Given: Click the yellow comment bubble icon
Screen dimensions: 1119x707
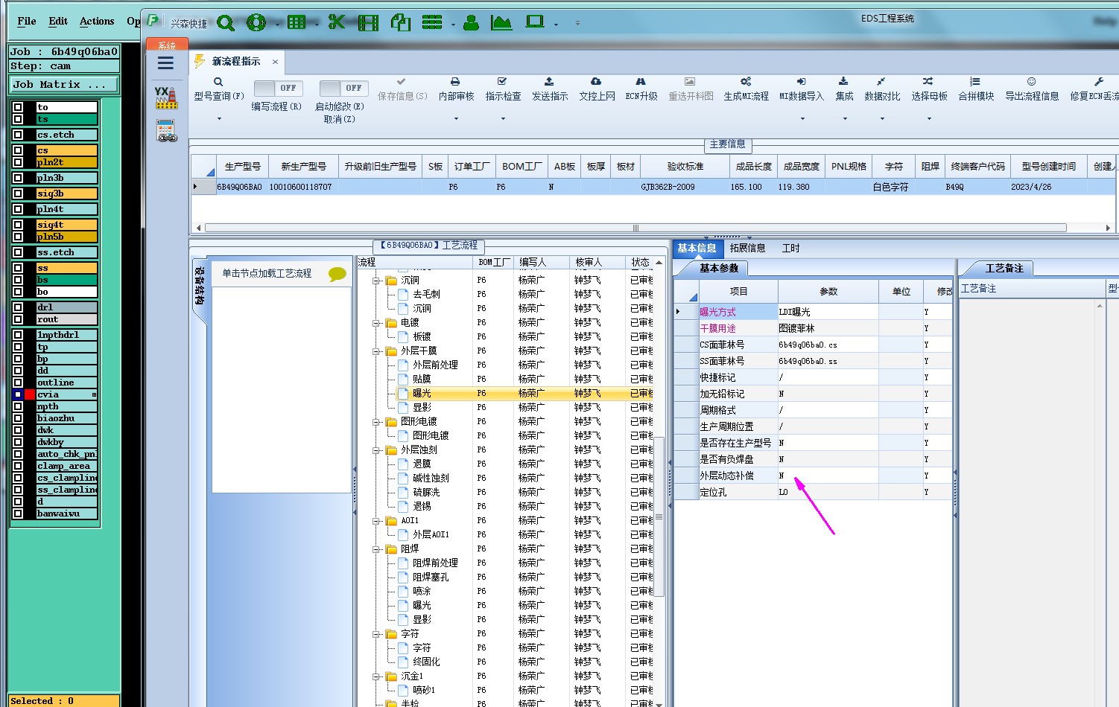Looking at the screenshot, I should [337, 275].
